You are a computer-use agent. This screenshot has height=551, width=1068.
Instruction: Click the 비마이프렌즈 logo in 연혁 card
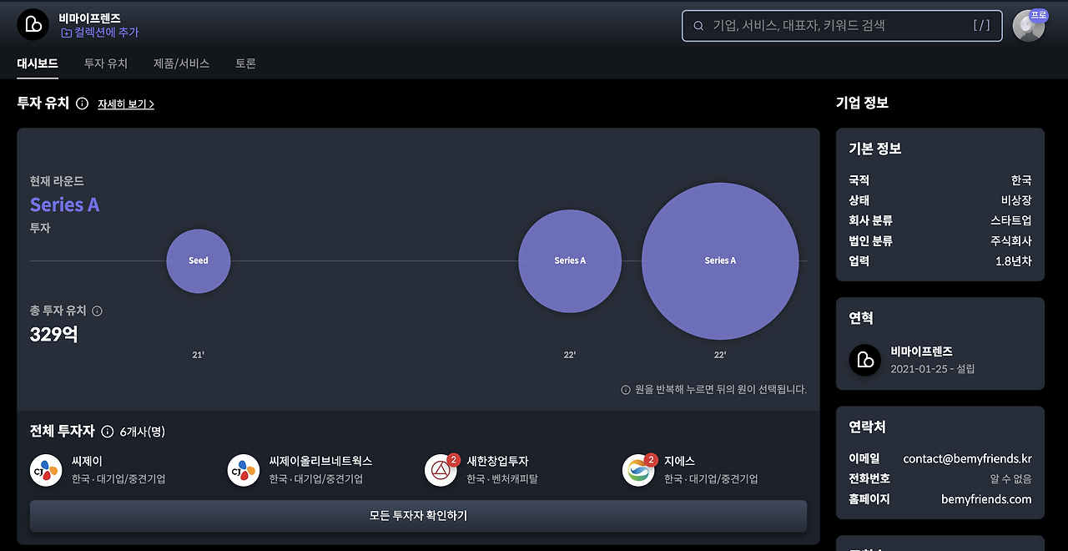865,360
